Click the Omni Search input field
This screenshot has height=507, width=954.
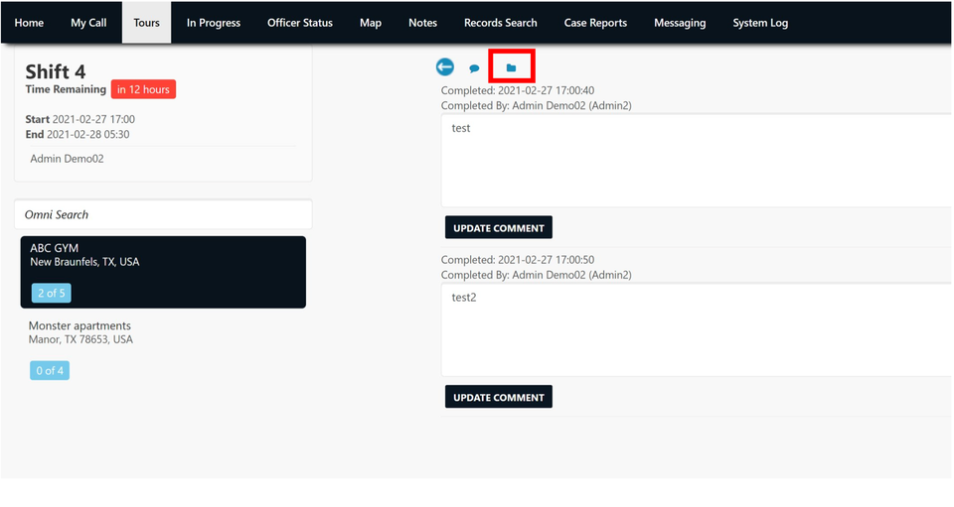(163, 214)
